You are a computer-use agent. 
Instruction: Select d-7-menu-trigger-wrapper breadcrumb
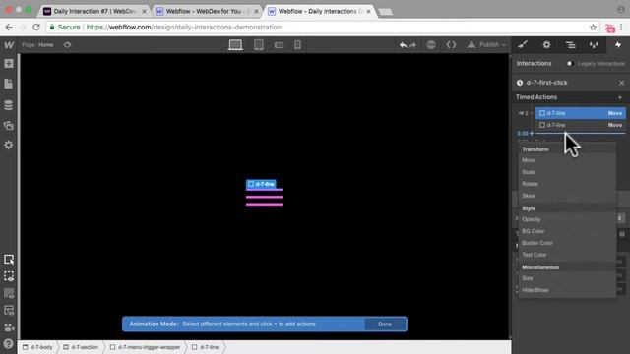point(146,347)
